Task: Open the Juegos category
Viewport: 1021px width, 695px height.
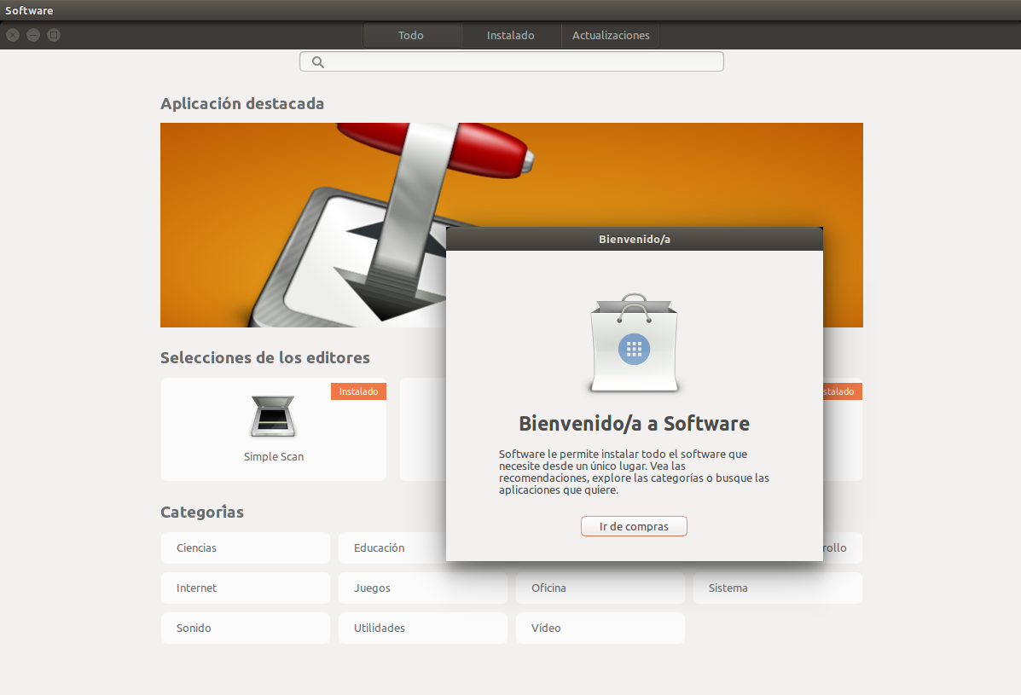Action: [422, 588]
